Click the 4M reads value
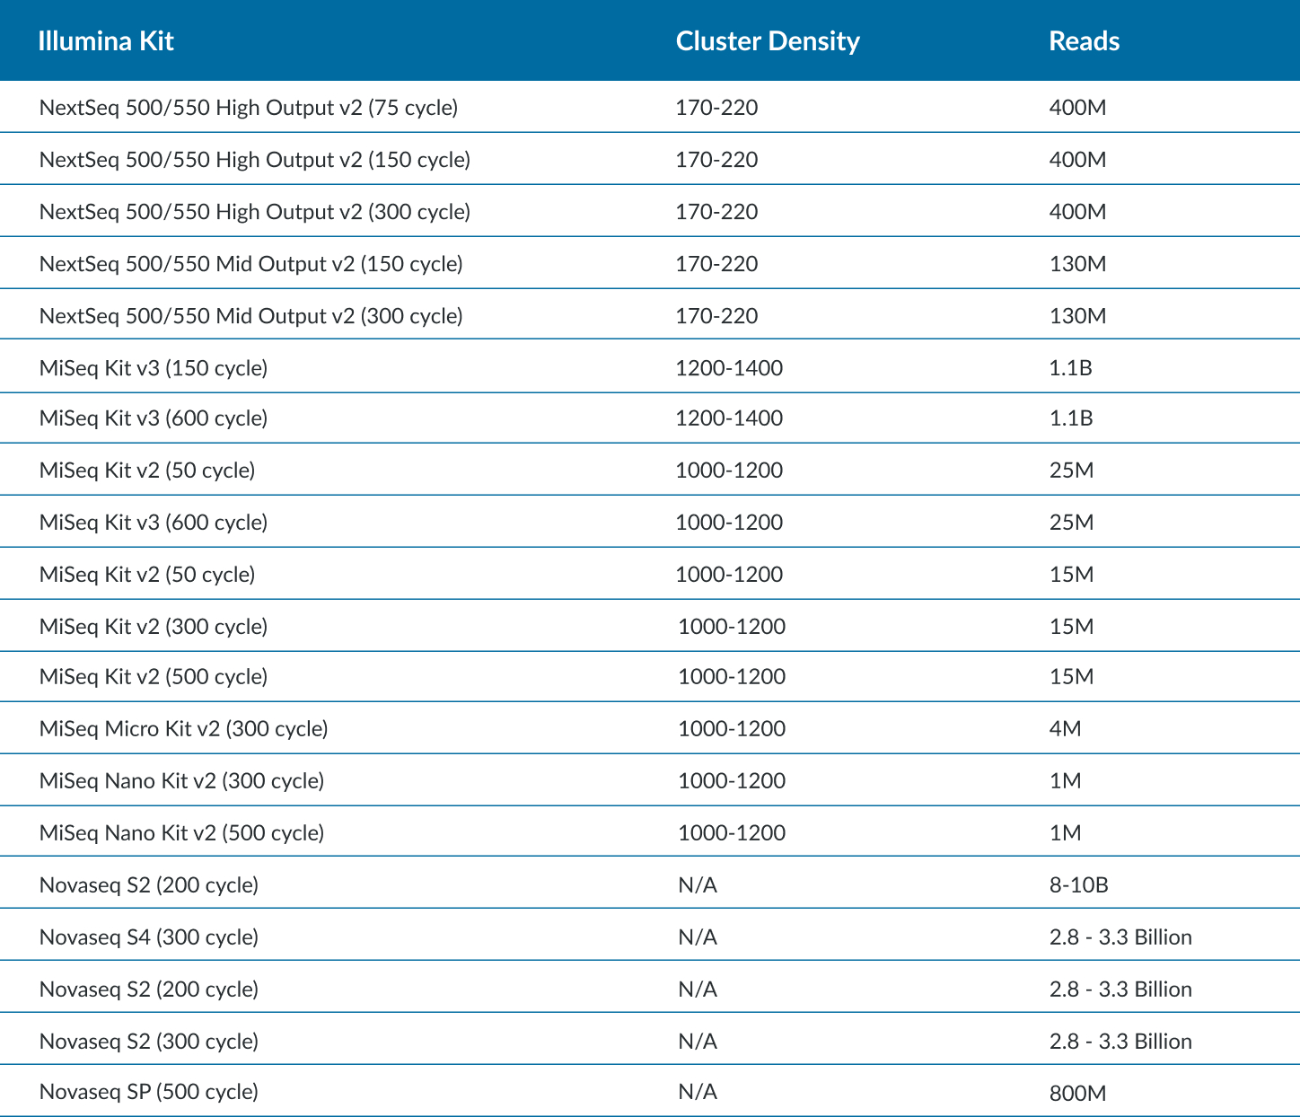The height and width of the screenshot is (1117, 1300). click(1065, 729)
